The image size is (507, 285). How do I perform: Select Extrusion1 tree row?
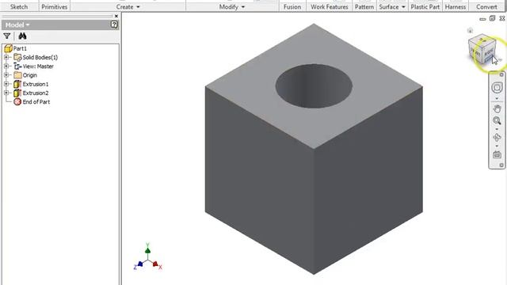36,84
